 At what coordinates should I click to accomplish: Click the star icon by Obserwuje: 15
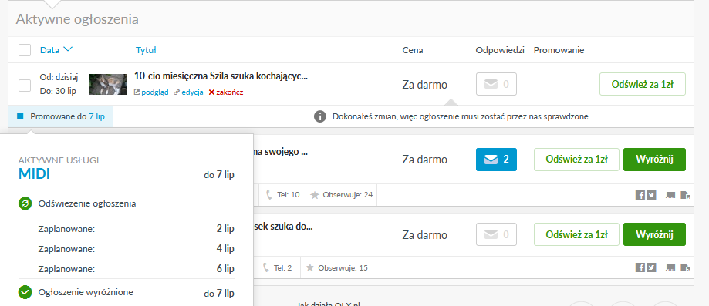coord(310,267)
